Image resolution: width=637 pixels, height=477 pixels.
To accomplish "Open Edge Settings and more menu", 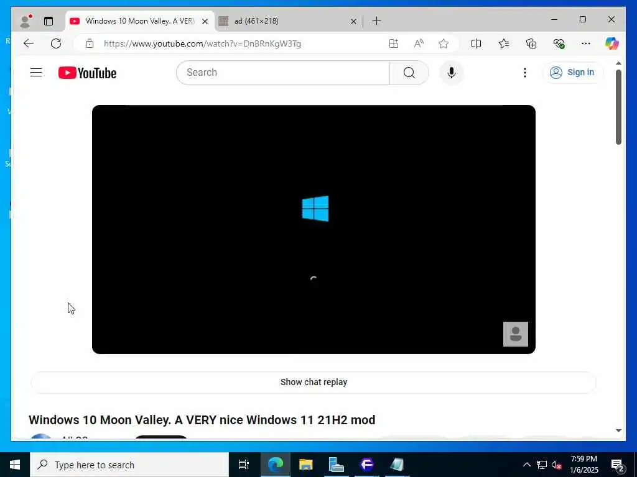I will click(x=586, y=43).
